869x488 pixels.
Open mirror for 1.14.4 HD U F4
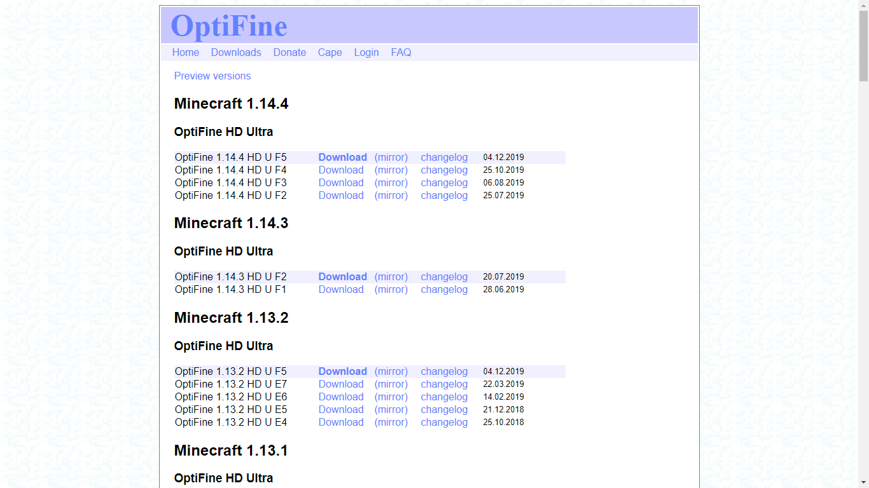(391, 170)
